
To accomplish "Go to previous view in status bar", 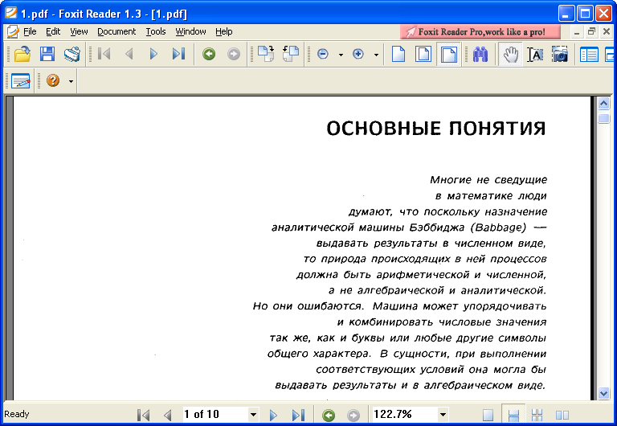I will pyautogui.click(x=329, y=415).
